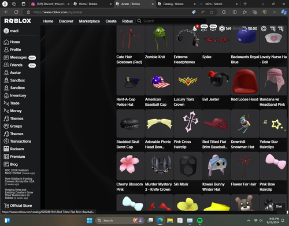Screen dimensions: 289x226
Task: Open Inventory from the sidebar
Action: coord(15,95)
